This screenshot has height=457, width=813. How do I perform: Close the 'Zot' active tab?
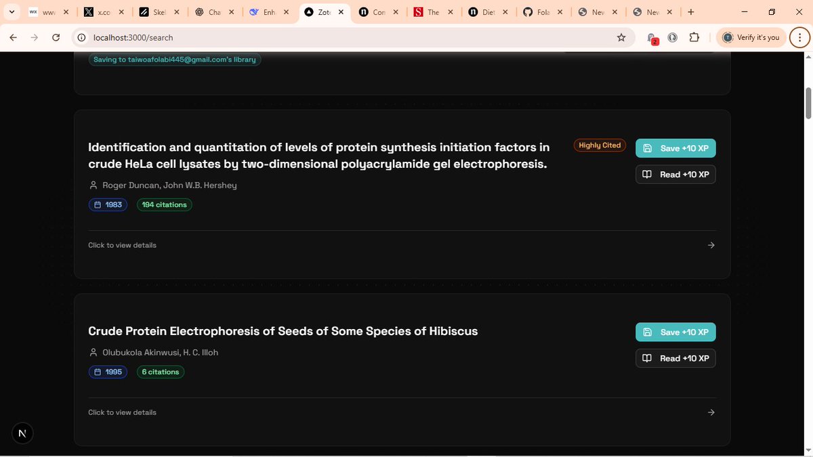pyautogui.click(x=341, y=12)
